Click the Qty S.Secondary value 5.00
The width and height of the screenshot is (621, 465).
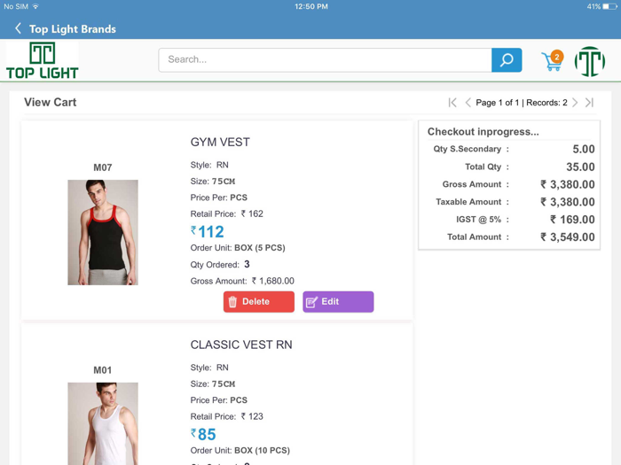(x=584, y=149)
